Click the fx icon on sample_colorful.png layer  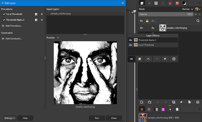[x=153, y=28]
